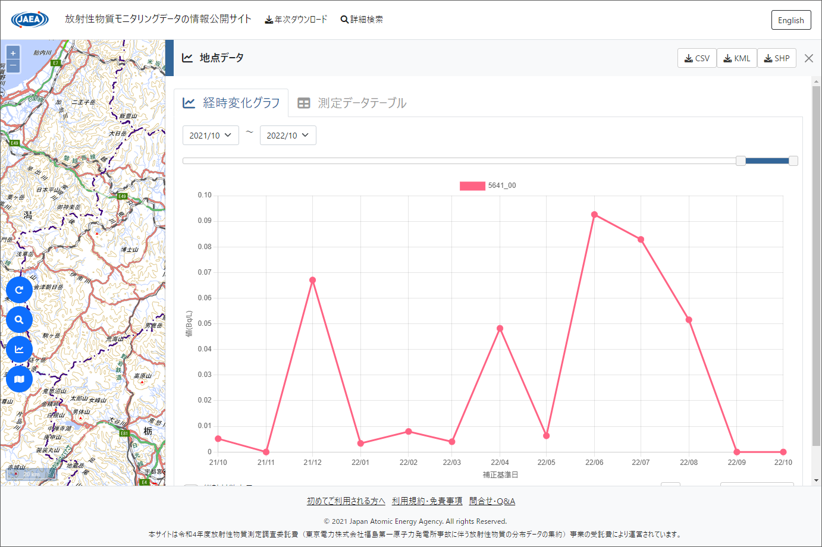Open the map search magnifier button

click(19, 320)
